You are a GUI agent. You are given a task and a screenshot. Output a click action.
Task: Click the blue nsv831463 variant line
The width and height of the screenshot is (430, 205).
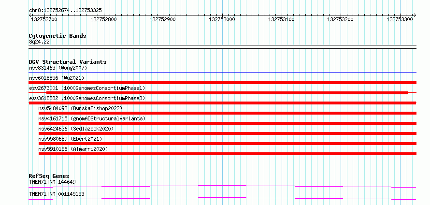point(222,72)
